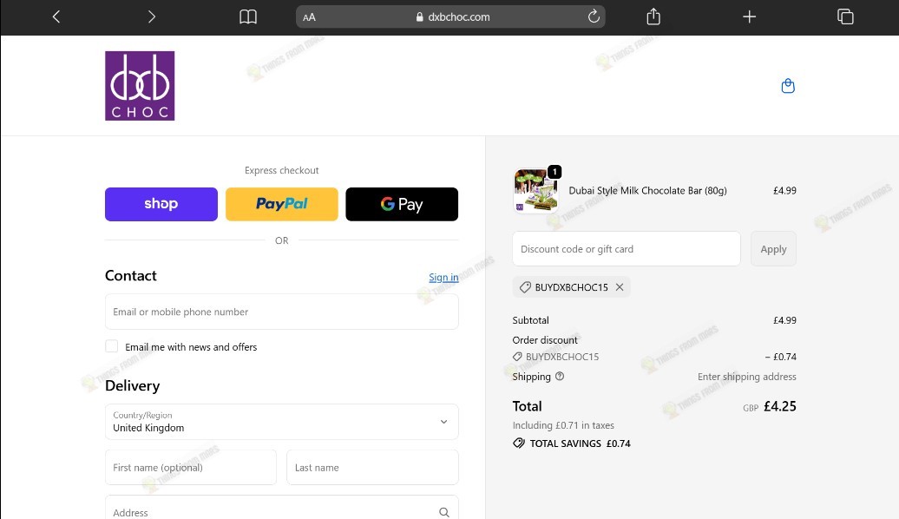The height and width of the screenshot is (519, 899).
Task: Click the Discount code or gift card field
Action: 627,249
